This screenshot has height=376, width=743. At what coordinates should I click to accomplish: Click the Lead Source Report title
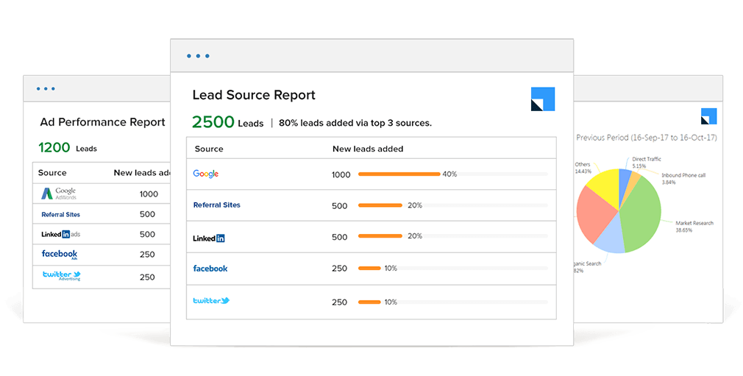254,95
